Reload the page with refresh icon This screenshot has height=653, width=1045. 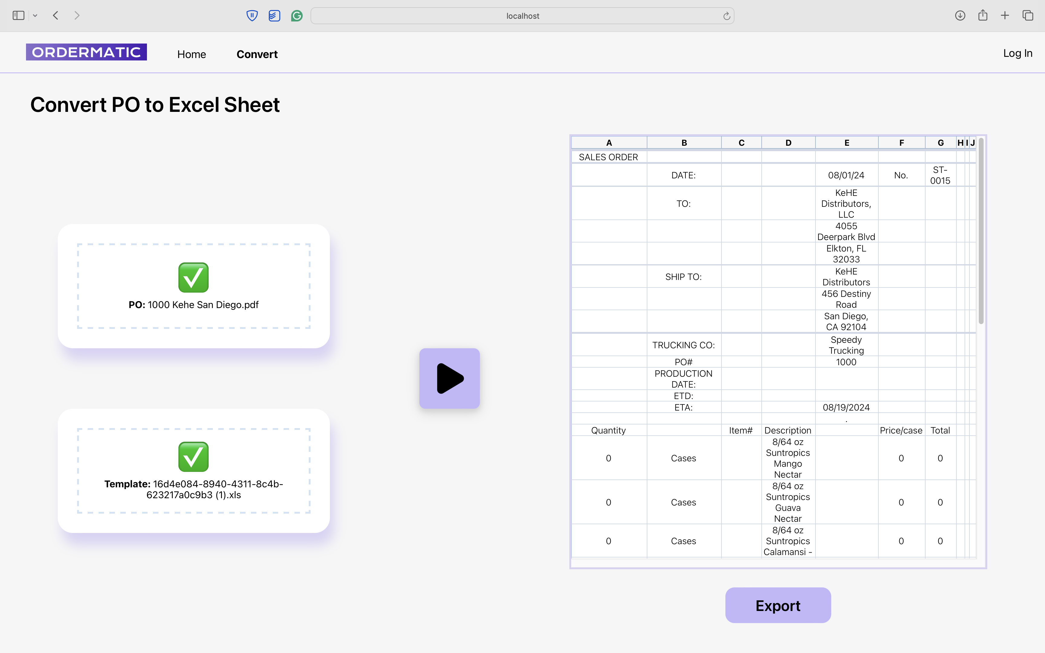pos(726,16)
